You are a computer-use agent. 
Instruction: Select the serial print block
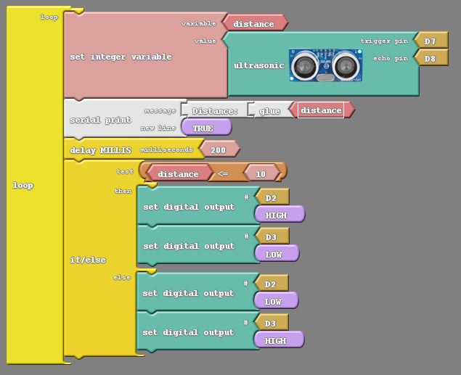100,120
